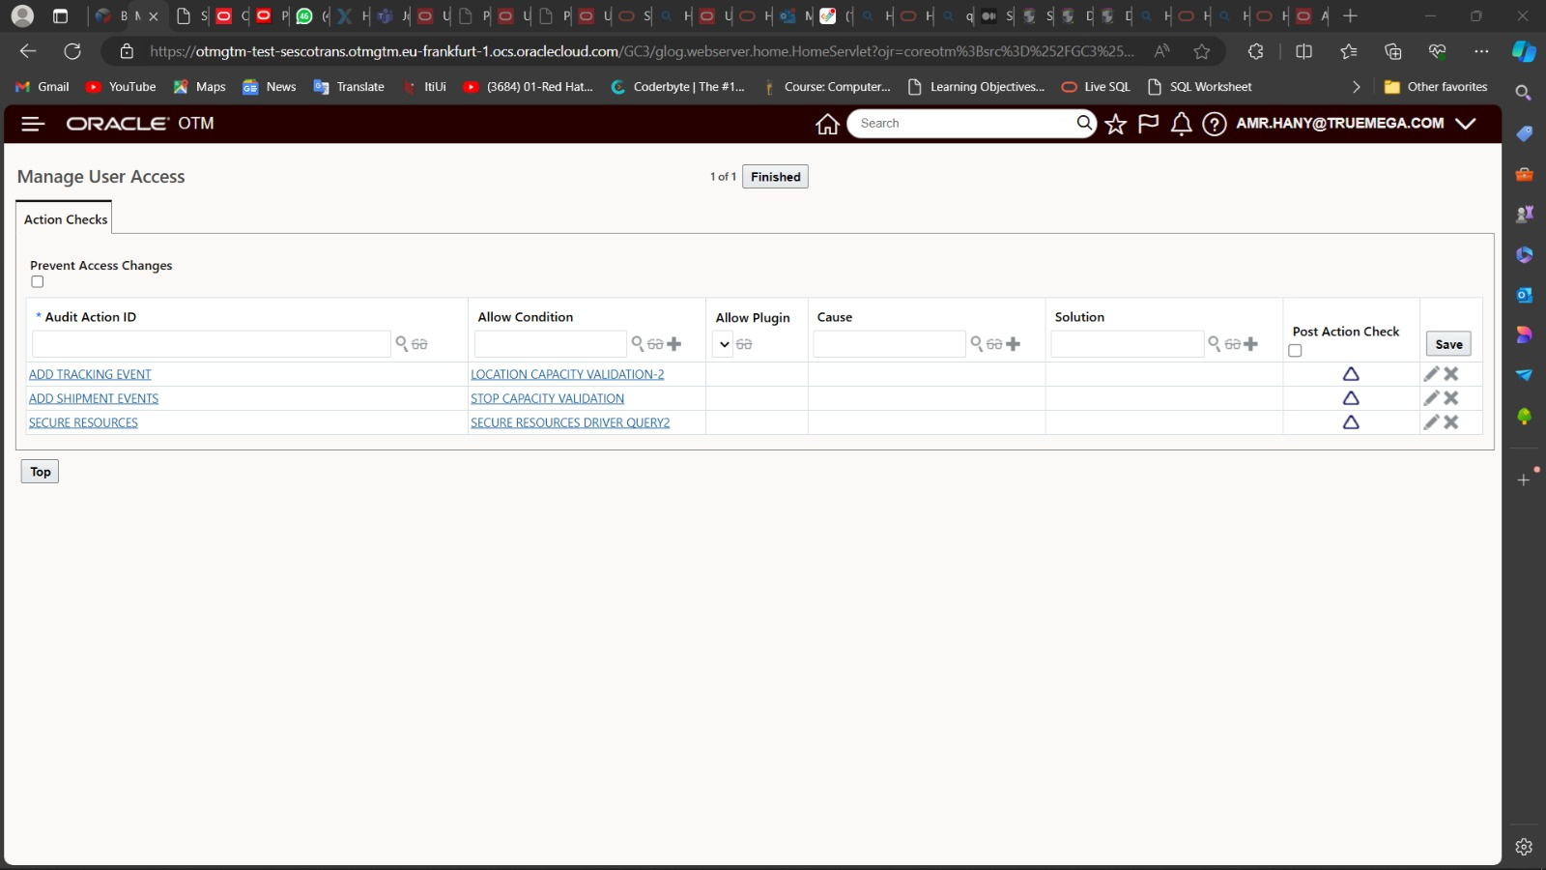This screenshot has height=870, width=1546.
Task: Open the STOP CAPACITY VALIDATION link
Action: (547, 397)
